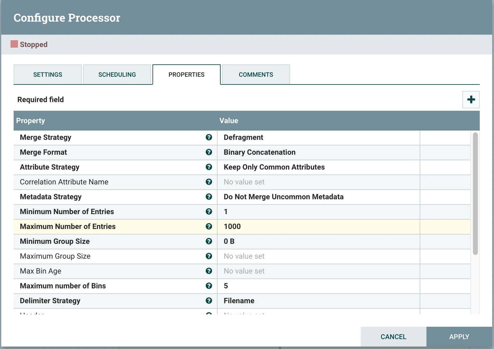Click the Stopped status label
Screen dimensions: 494x349
pos(33,45)
